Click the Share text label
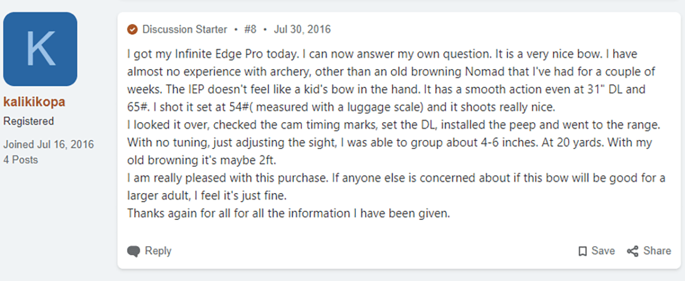This screenshot has width=685, height=281. (657, 251)
